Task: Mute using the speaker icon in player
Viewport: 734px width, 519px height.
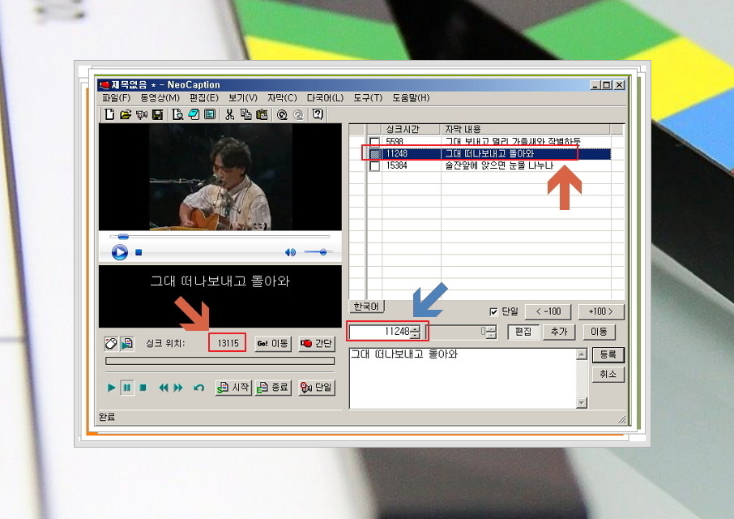Action: coord(290,252)
